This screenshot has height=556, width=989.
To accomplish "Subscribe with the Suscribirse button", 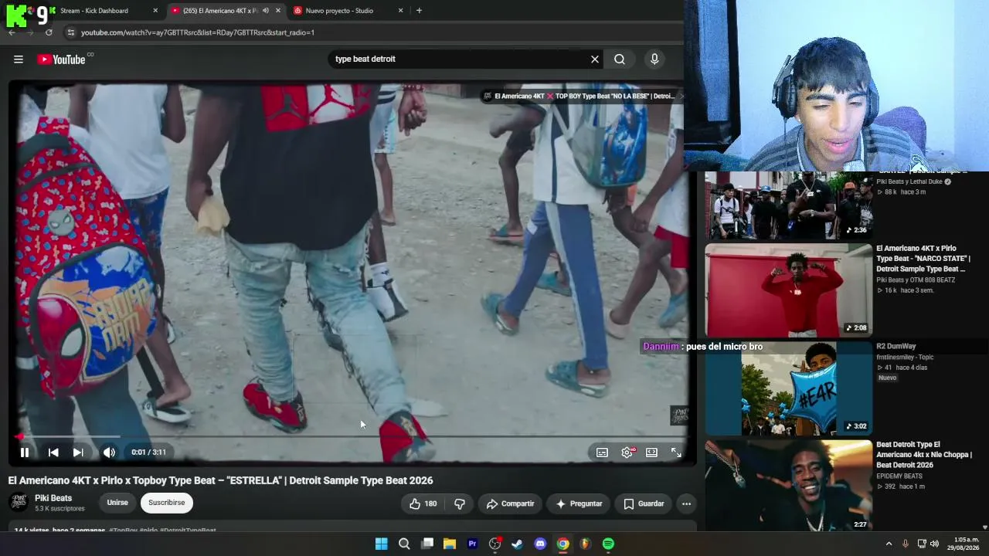I will point(167,503).
